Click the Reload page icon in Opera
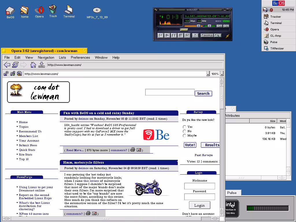296x222 pixels. pyautogui.click(x=15, y=65)
